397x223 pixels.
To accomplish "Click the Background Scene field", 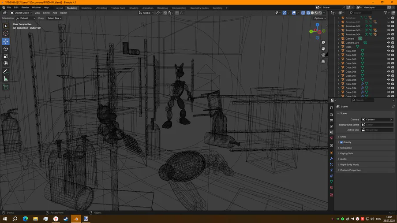I will (377, 125).
